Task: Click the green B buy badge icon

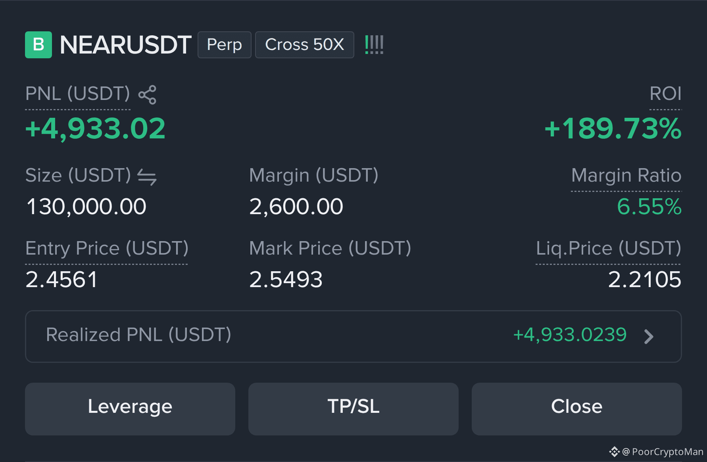Action: 38,45
